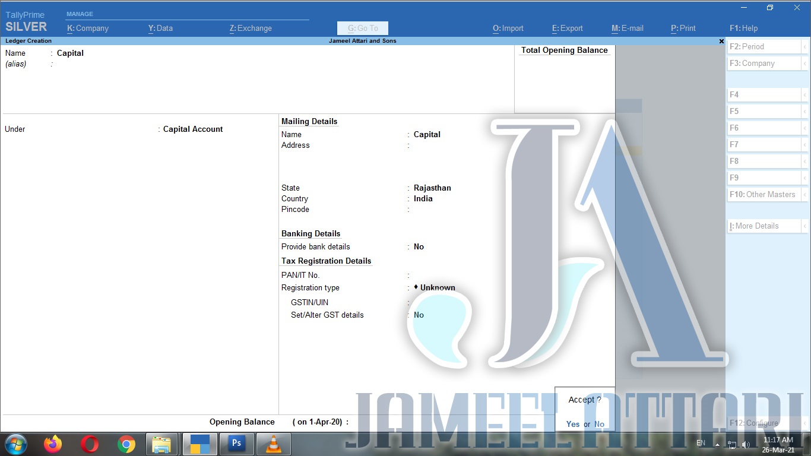Screen dimensions: 811x456
Task: Expand the arrow beside F3: Company
Action: tap(805, 63)
